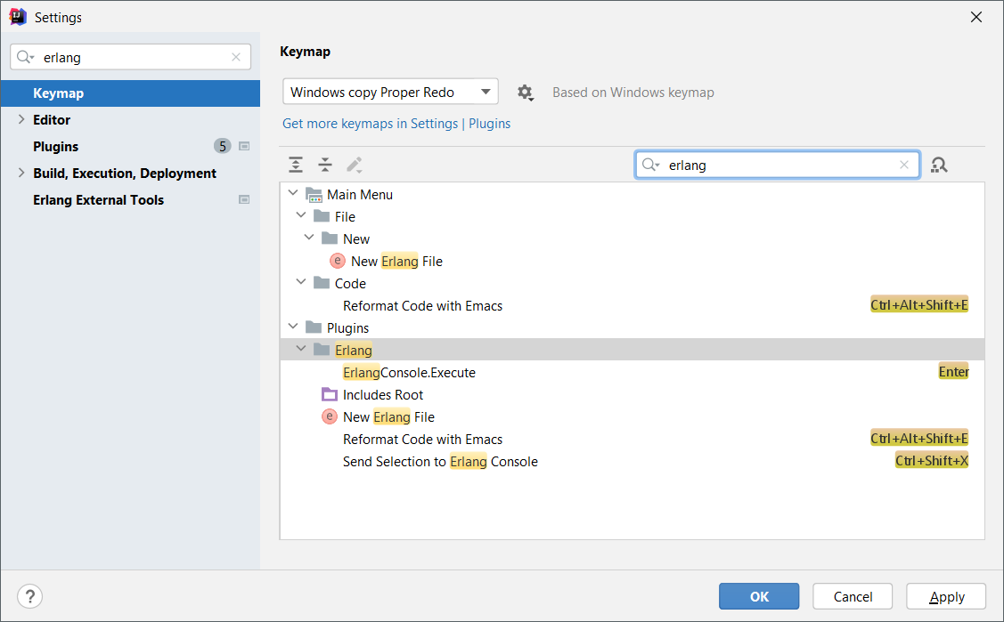Click the keymap search magnifier history icon
The image size is (1004, 622).
coord(650,165)
